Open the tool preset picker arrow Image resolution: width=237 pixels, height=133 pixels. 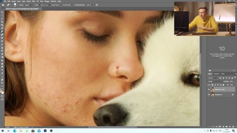[11, 5]
